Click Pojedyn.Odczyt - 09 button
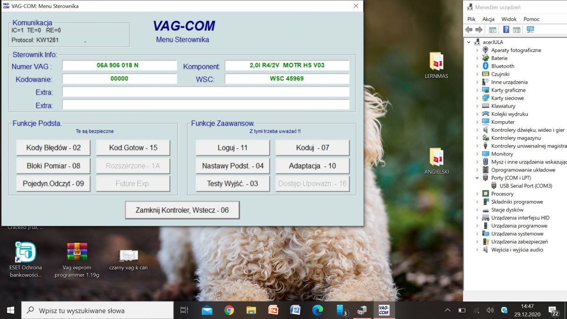This screenshot has height=319, width=567. (x=53, y=183)
